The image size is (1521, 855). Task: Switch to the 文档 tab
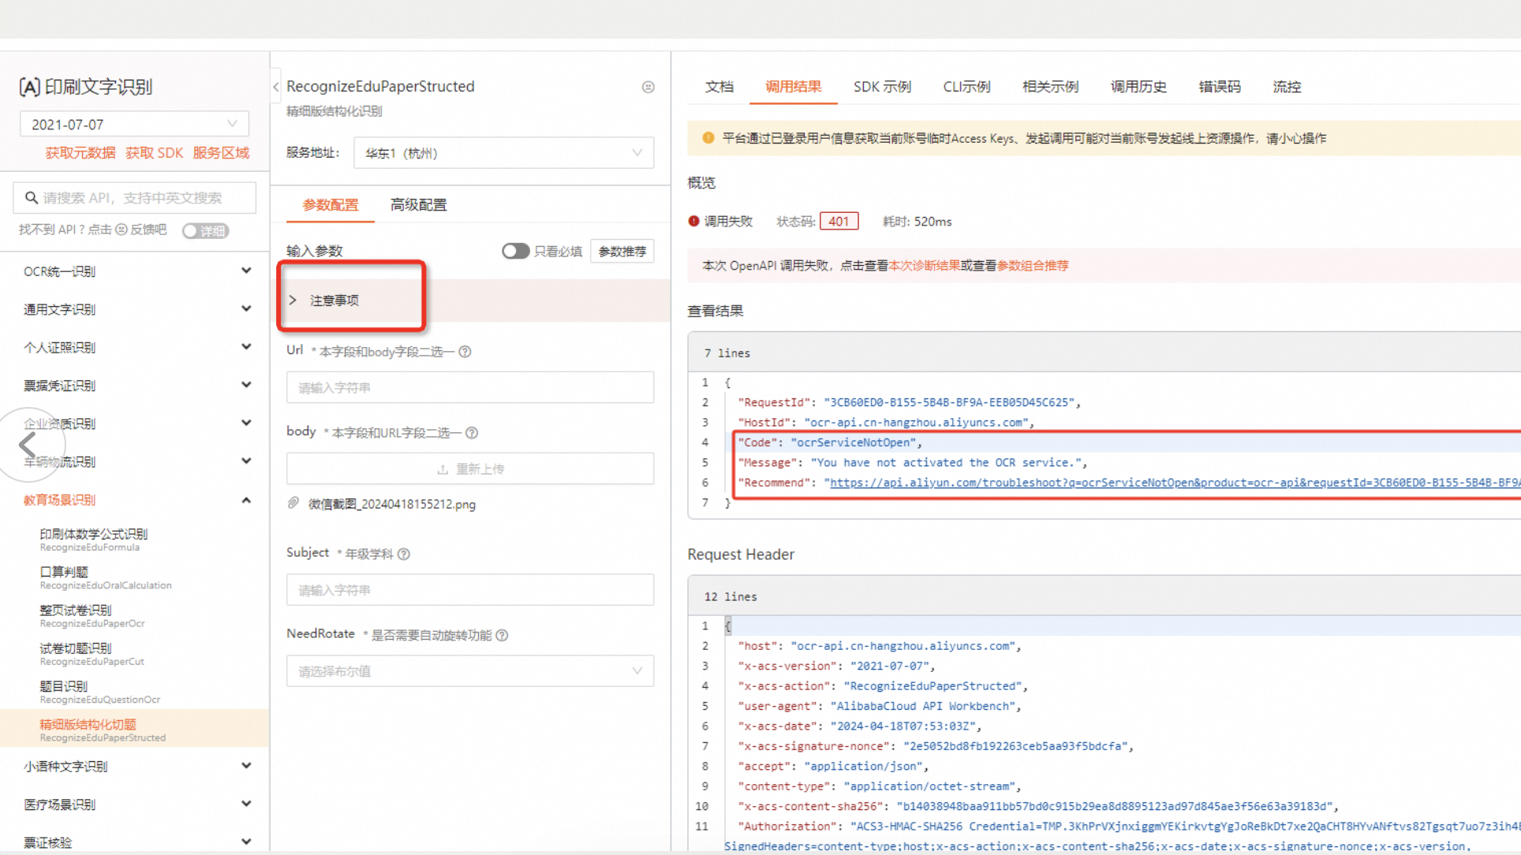pos(719,87)
